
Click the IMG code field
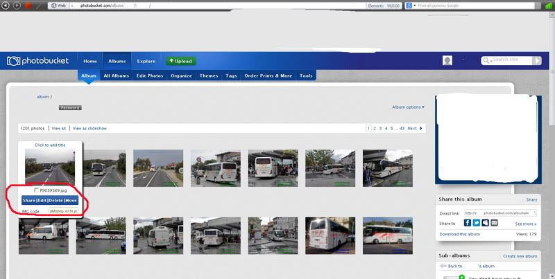[x=63, y=211]
